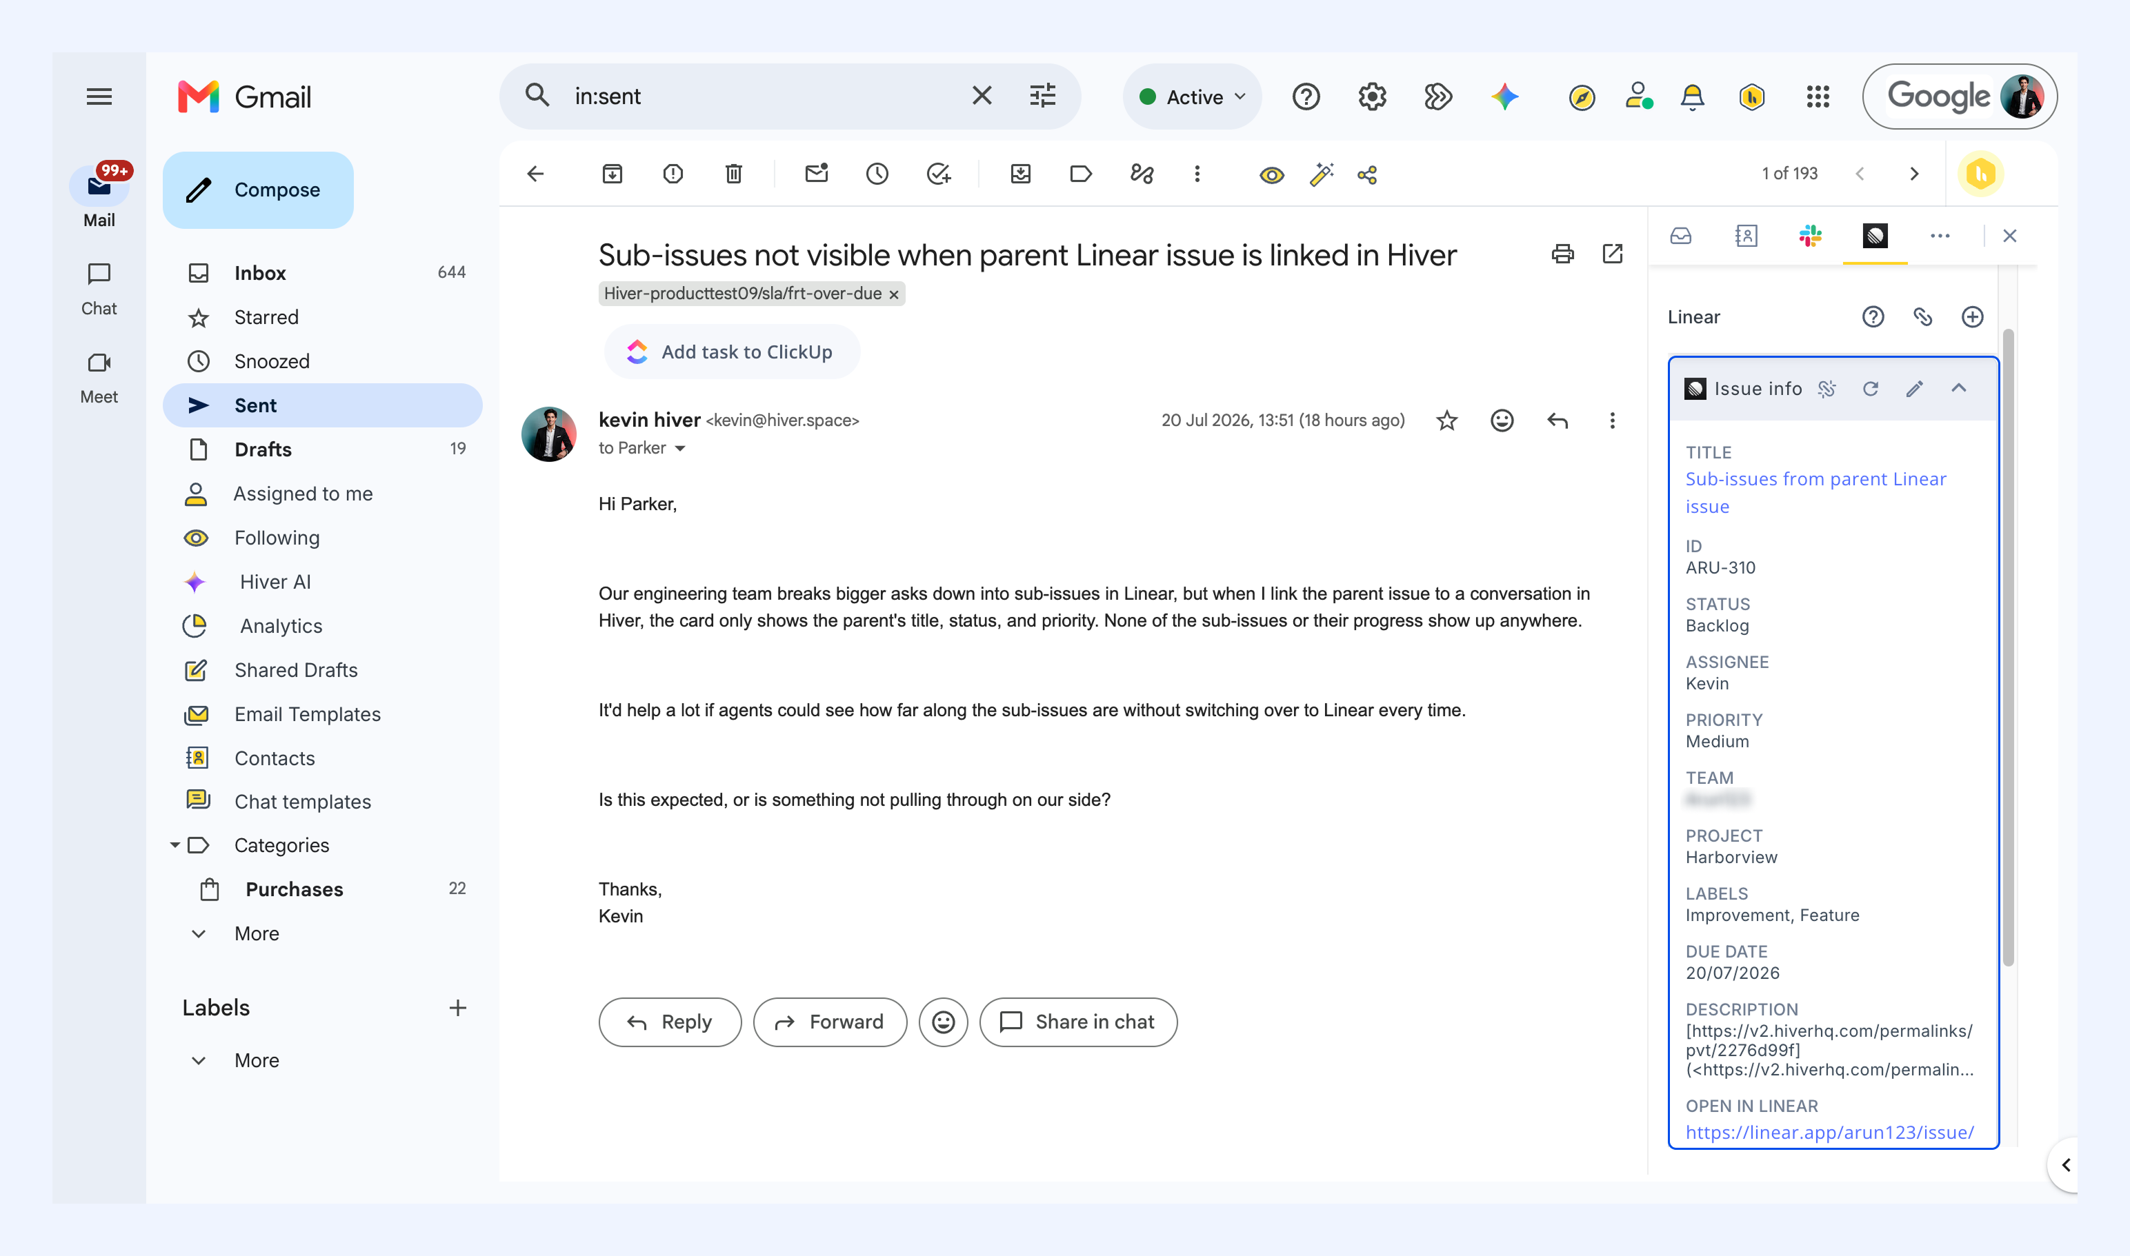Unlink the Linear issue from conversation

pyautogui.click(x=1827, y=389)
